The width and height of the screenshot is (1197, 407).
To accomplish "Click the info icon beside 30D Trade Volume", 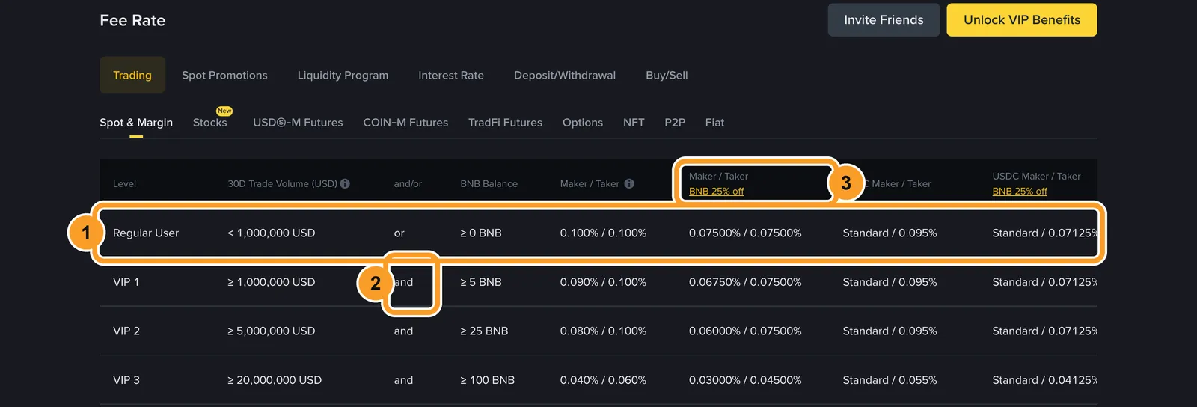I will 345,183.
